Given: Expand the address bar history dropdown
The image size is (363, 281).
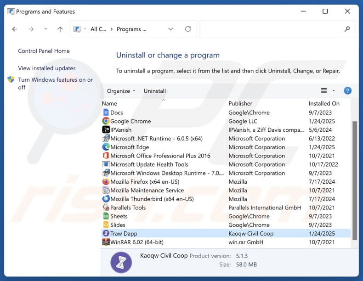Looking at the screenshot, I should tap(170, 29).
